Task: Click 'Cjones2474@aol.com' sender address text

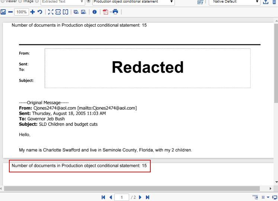Action: tap(55, 108)
